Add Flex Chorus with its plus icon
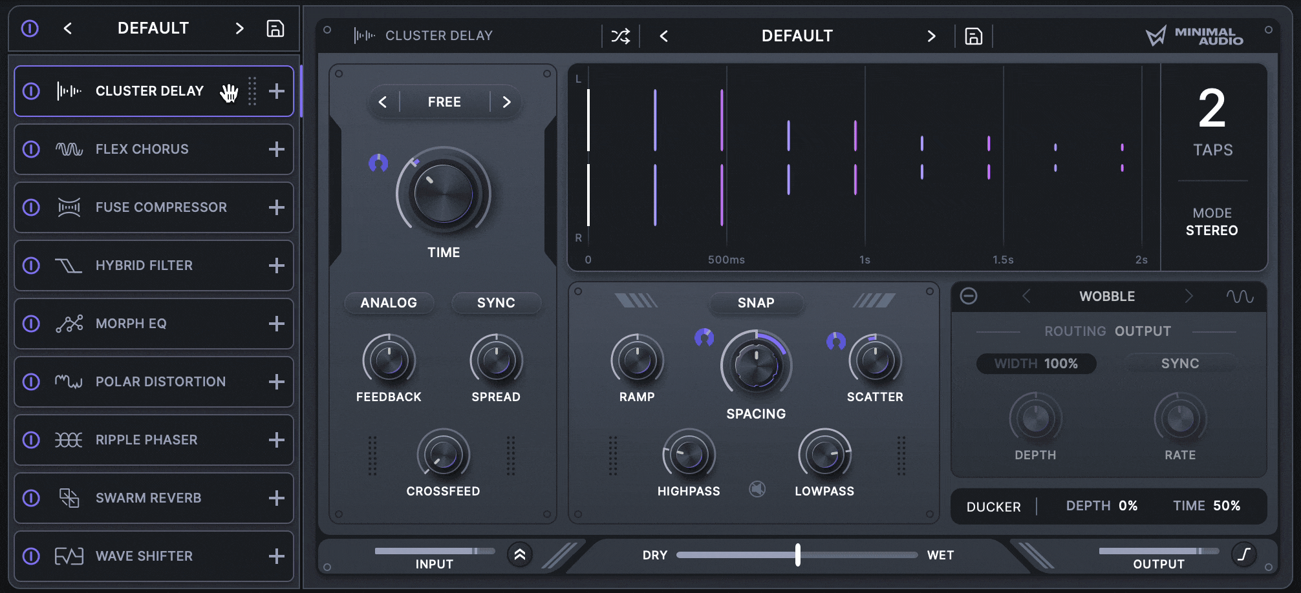Screen dimensions: 1301x593 [x=277, y=149]
